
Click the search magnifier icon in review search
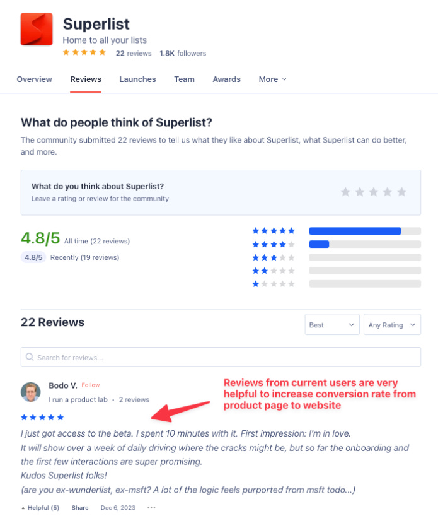(29, 357)
